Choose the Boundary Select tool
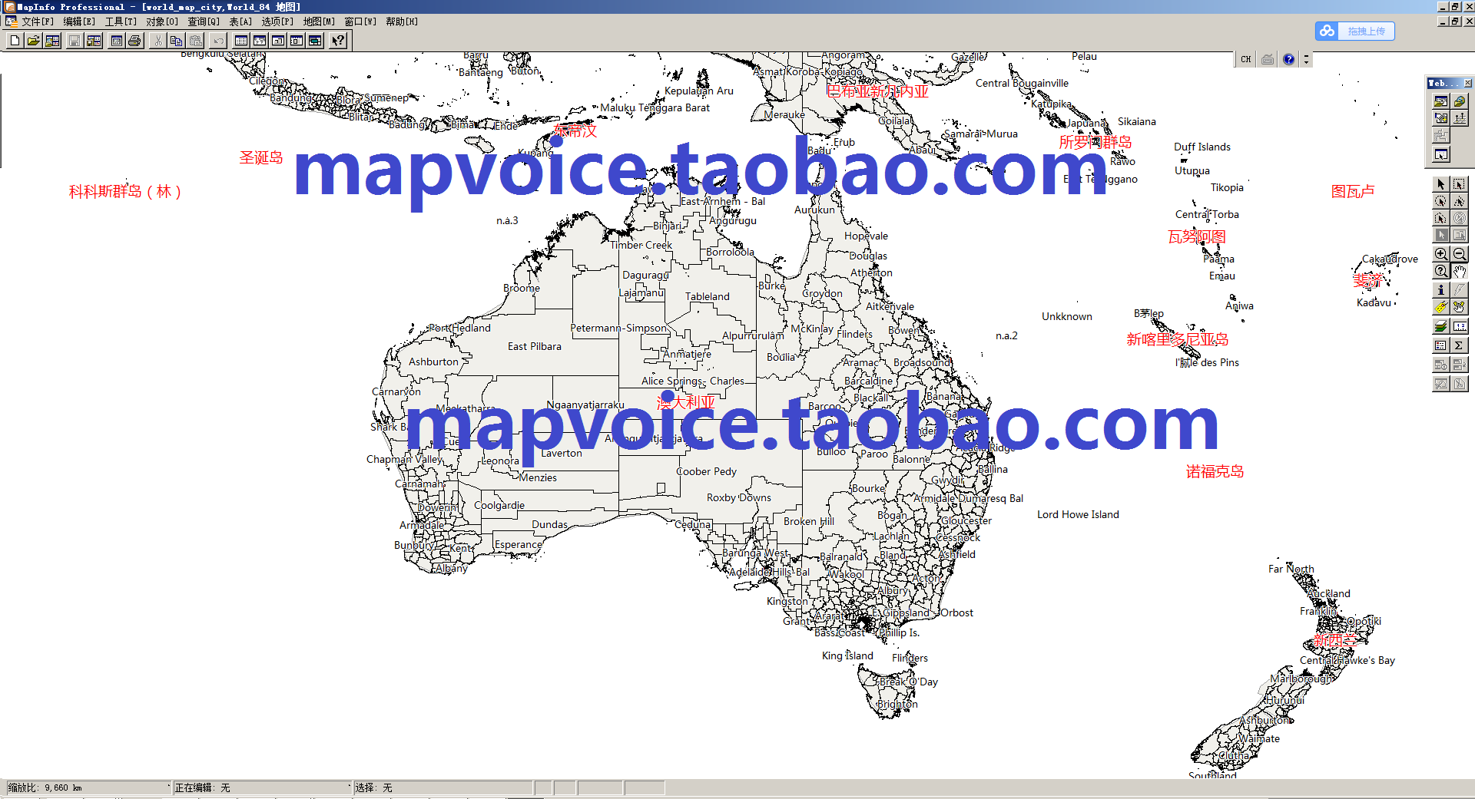Screen dimensions: 1475x799 (x=1441, y=218)
